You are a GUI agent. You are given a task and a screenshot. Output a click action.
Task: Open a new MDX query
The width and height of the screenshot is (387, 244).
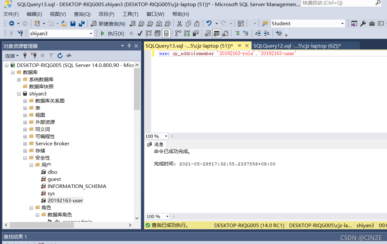[x=141, y=23]
